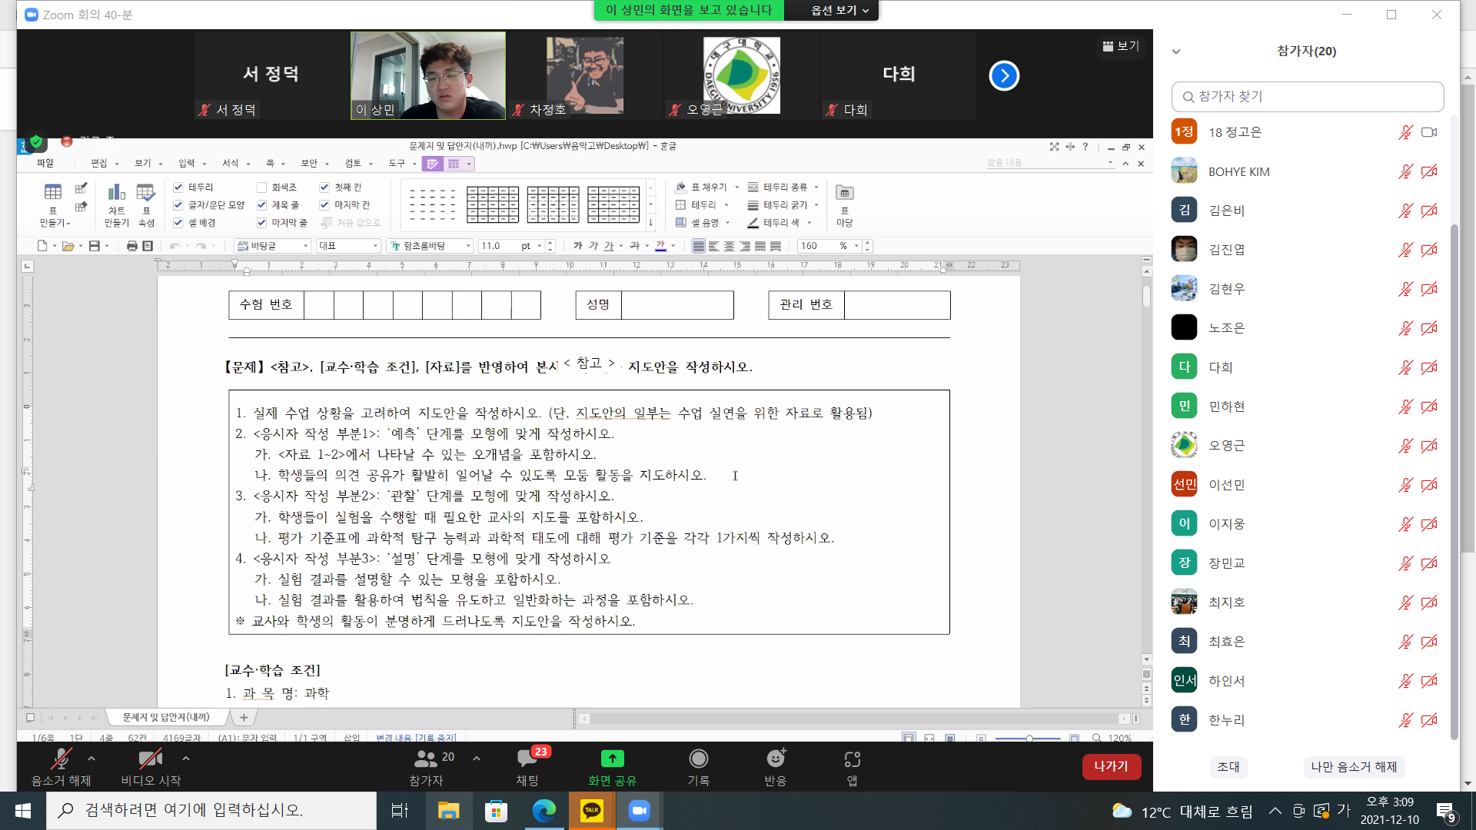Open the 서식 menu in Hangul

click(231, 163)
